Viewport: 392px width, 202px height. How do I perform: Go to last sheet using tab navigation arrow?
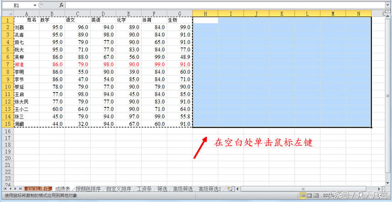click(x=20, y=189)
